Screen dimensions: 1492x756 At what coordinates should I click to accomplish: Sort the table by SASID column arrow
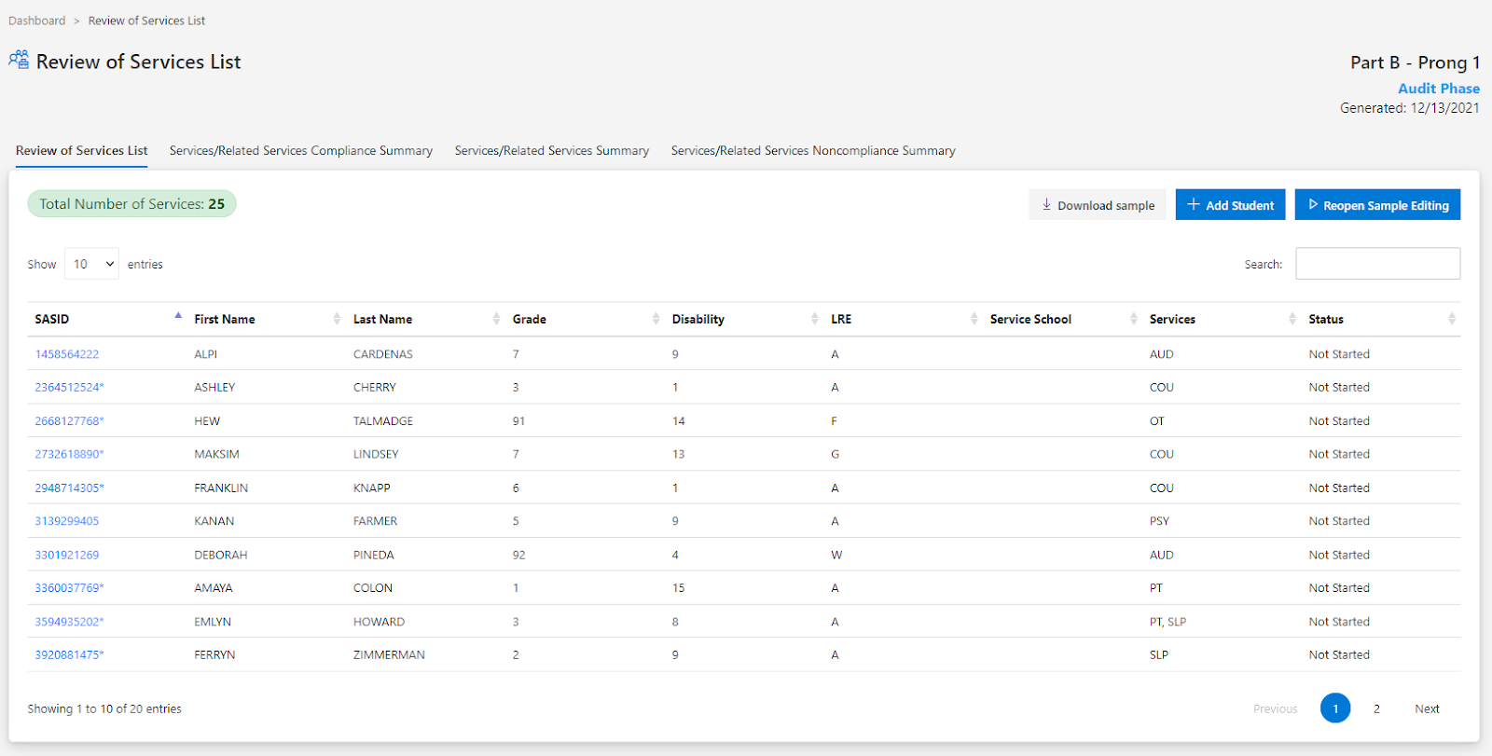pyautogui.click(x=178, y=317)
